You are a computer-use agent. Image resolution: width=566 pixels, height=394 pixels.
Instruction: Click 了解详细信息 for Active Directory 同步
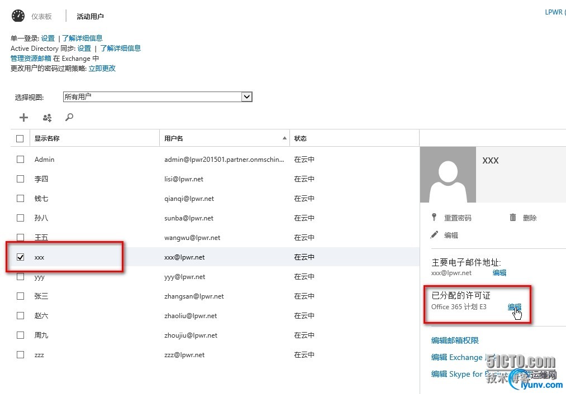120,49
